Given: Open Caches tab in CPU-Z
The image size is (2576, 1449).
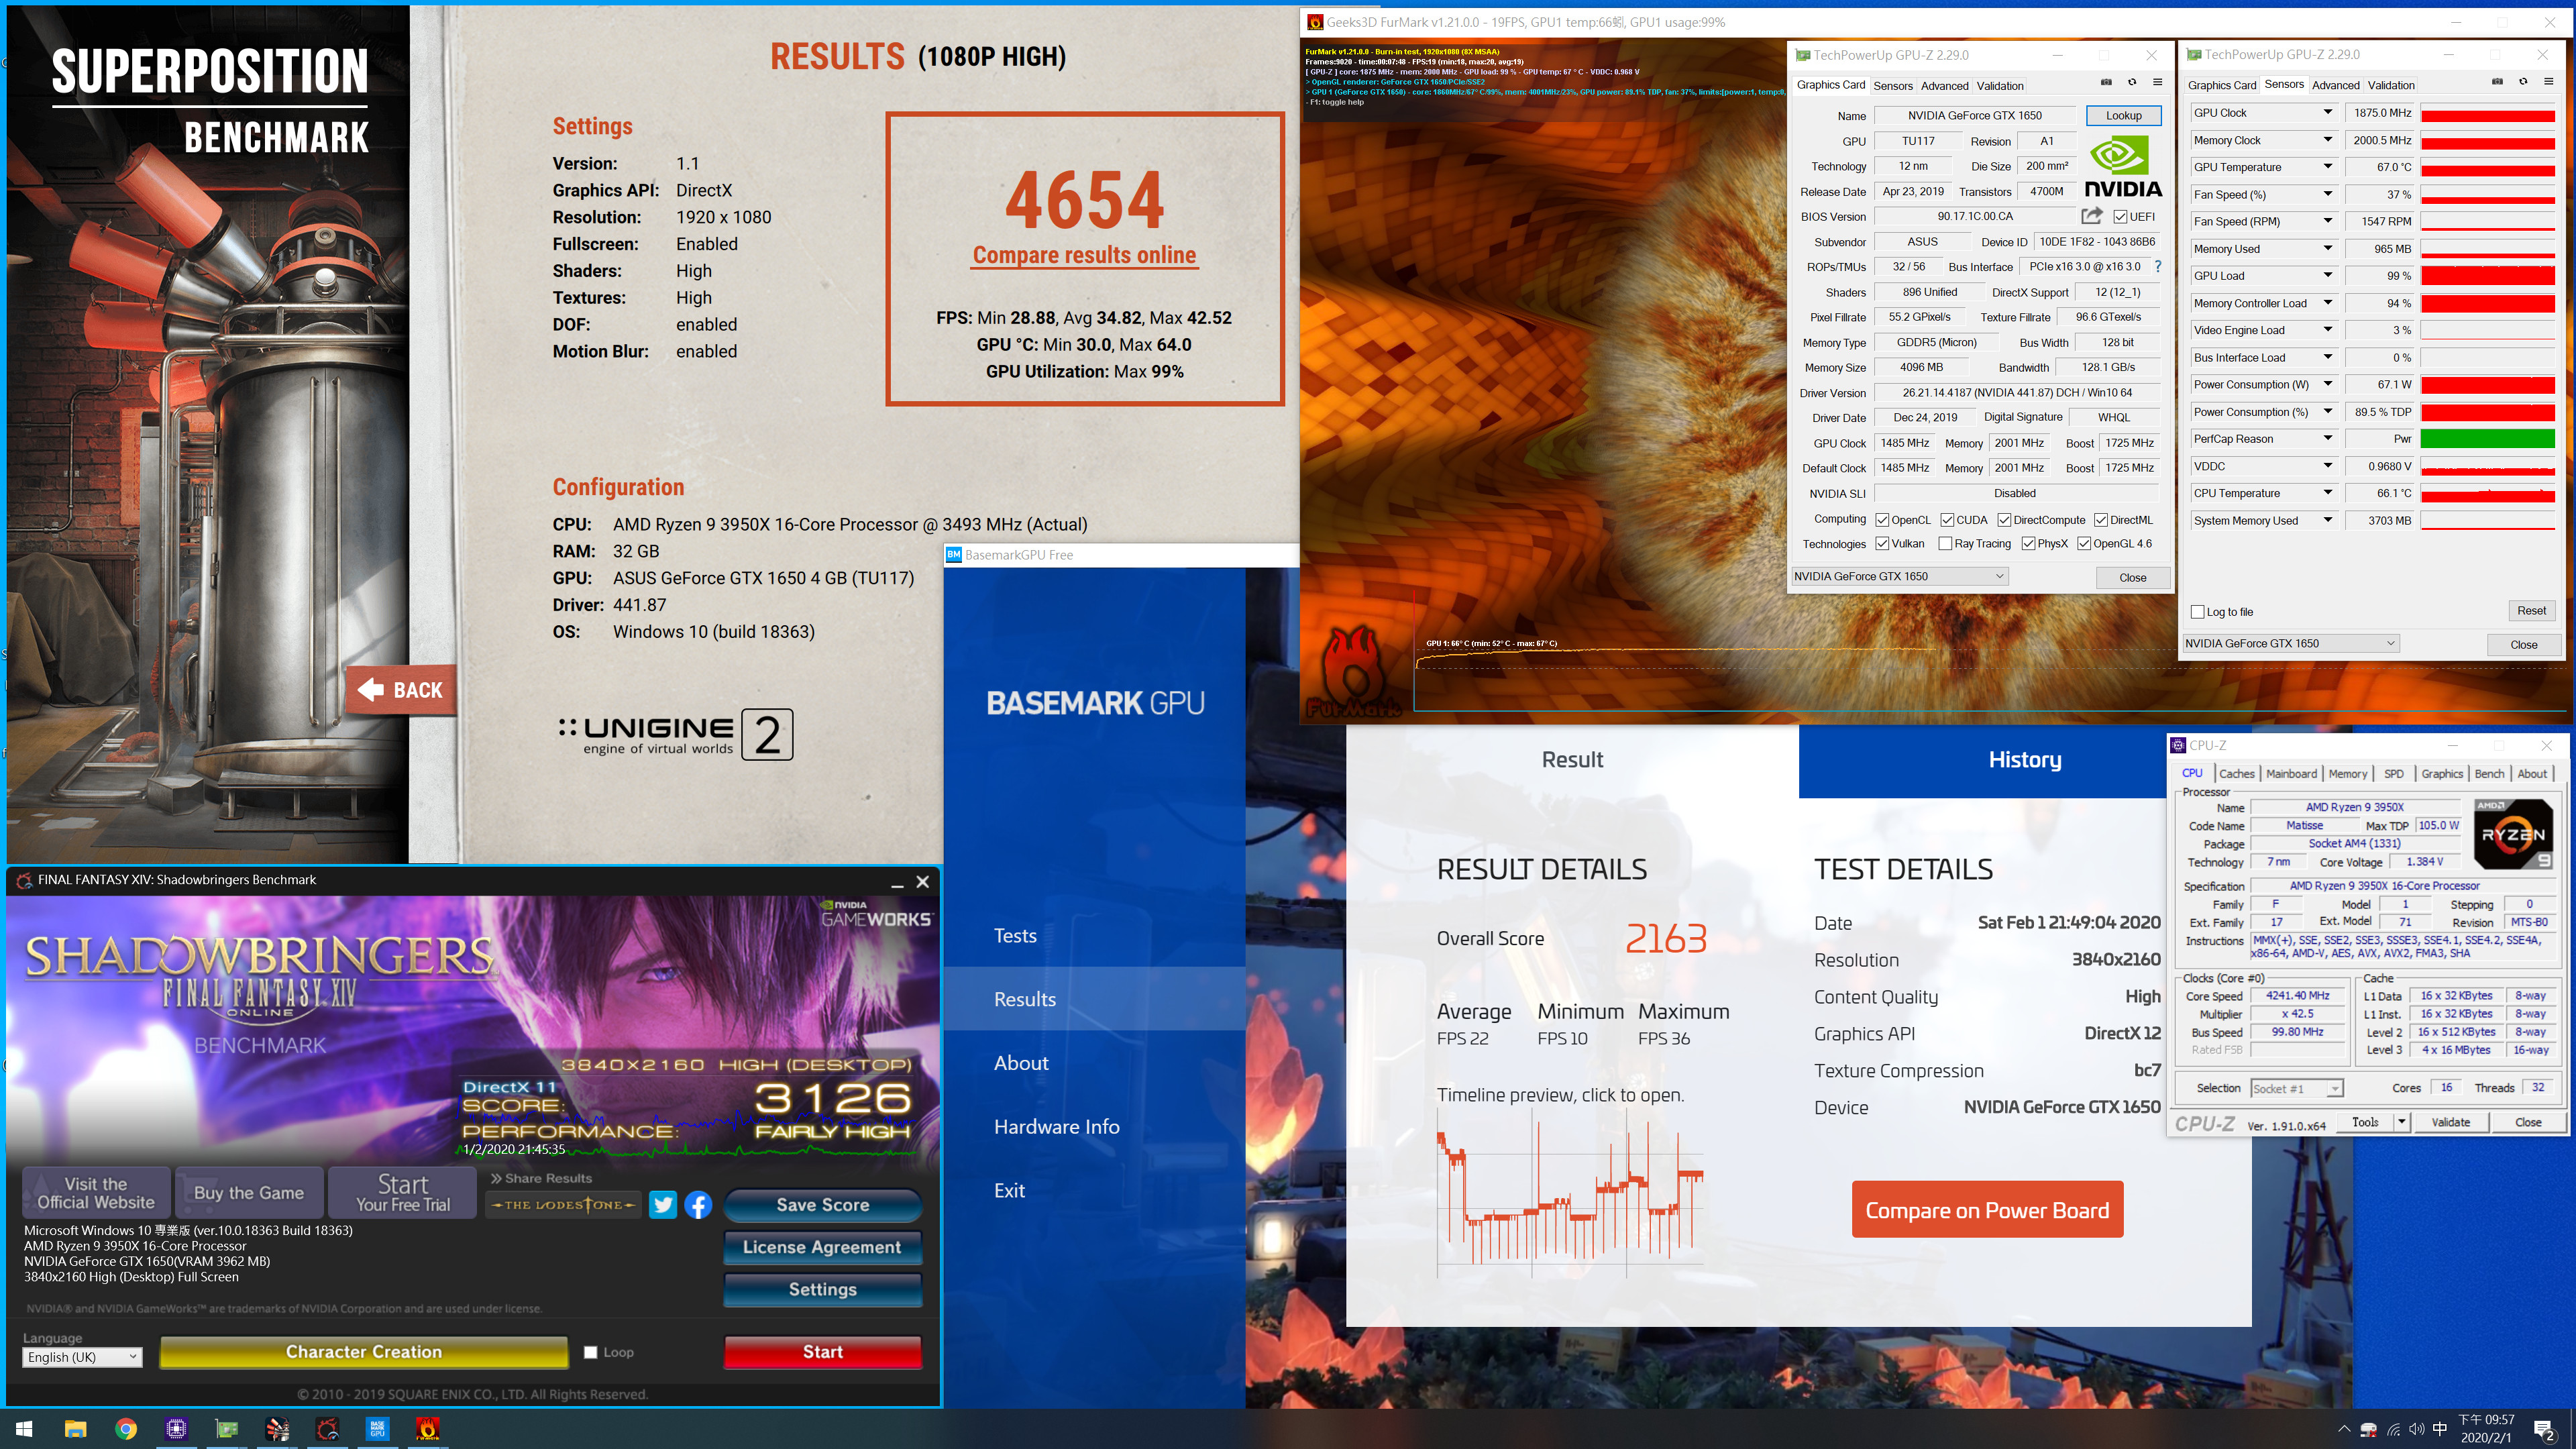Looking at the screenshot, I should click(x=2236, y=774).
